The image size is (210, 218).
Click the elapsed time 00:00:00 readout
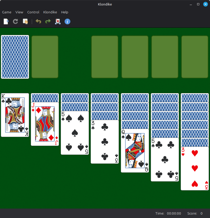click(174, 213)
